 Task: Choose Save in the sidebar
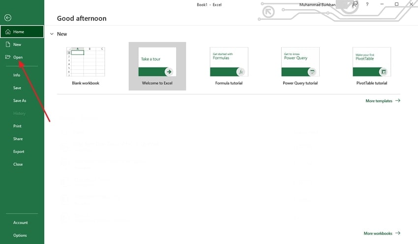point(17,88)
